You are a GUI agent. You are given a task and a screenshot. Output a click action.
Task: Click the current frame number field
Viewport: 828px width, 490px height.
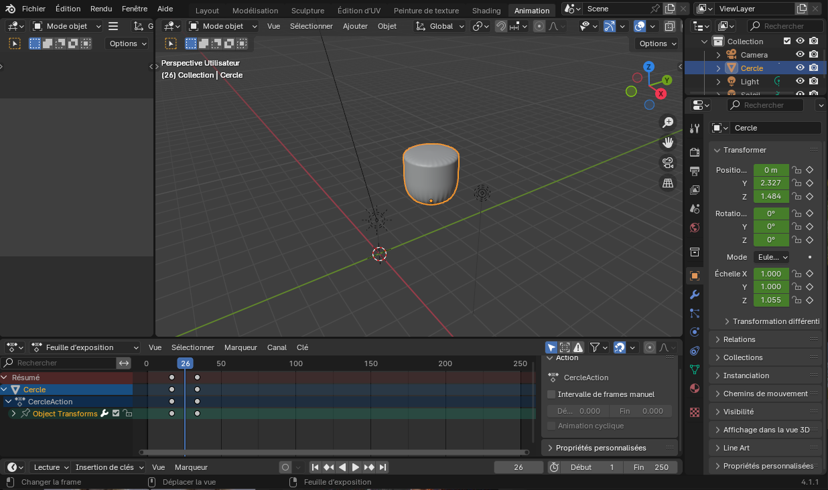coord(518,467)
